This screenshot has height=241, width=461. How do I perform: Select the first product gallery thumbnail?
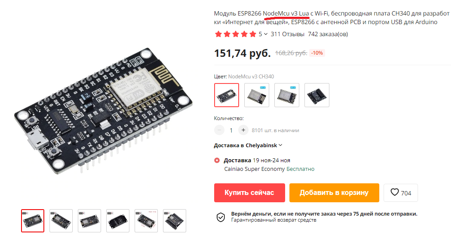[x=33, y=221]
